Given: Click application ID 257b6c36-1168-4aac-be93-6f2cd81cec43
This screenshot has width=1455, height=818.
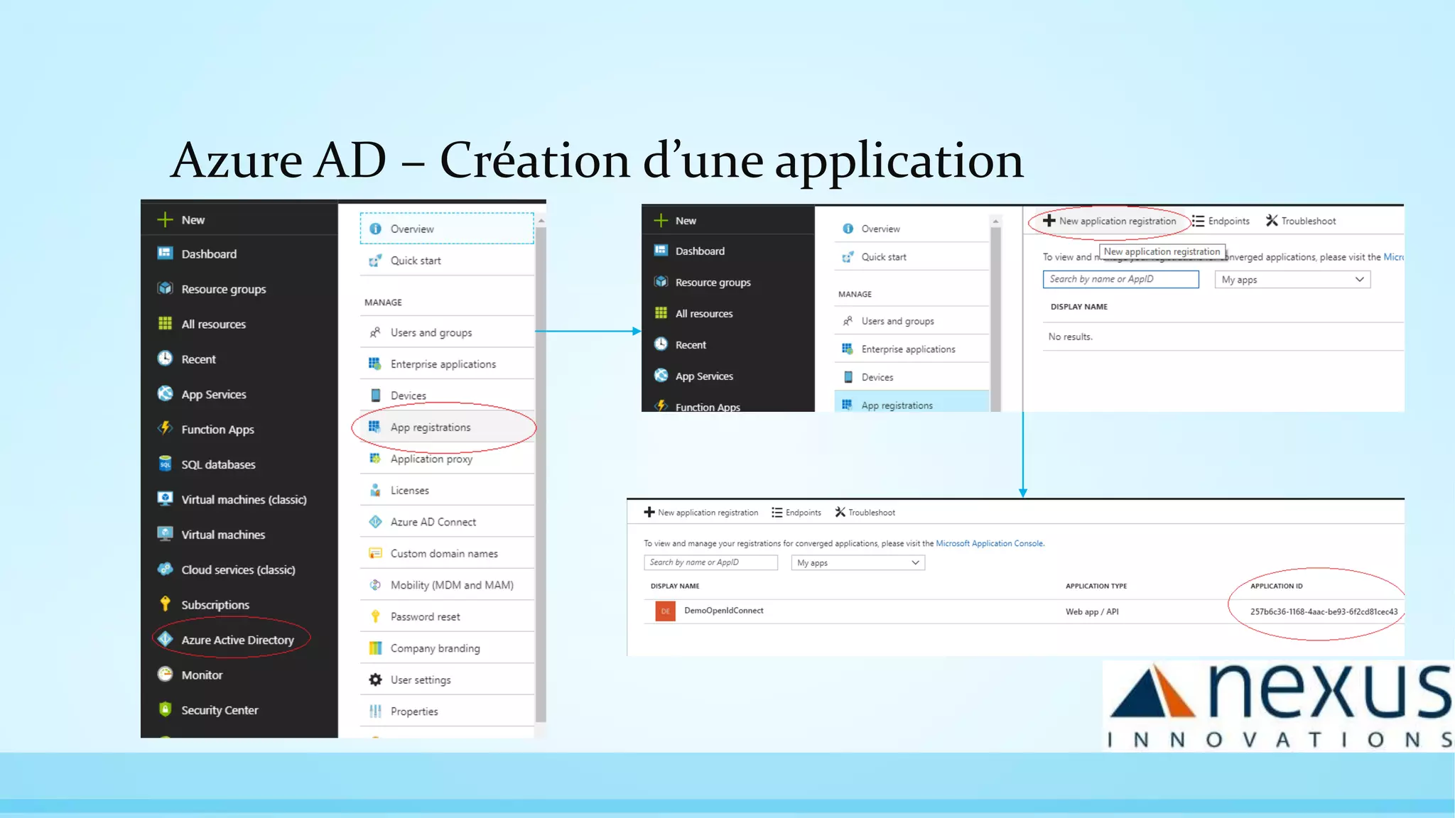Looking at the screenshot, I should 1324,611.
